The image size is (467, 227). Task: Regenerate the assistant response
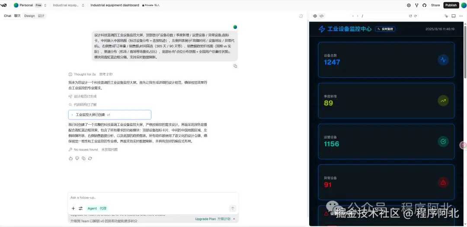(90, 158)
